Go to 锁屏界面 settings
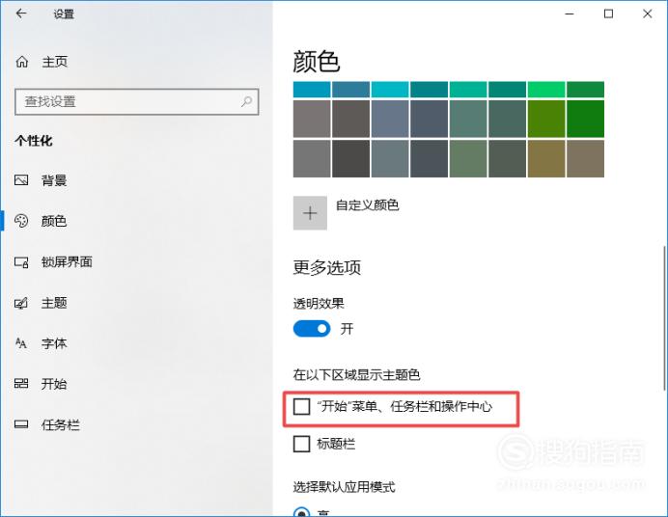This screenshot has height=517, width=668. 67,261
